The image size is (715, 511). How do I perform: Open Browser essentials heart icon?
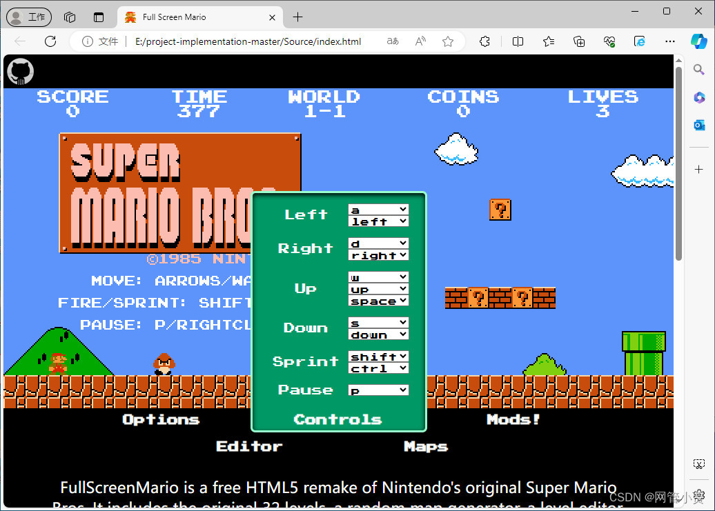point(609,41)
